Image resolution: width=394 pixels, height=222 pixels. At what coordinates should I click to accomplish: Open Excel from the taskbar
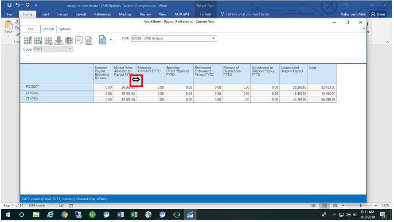(134, 215)
